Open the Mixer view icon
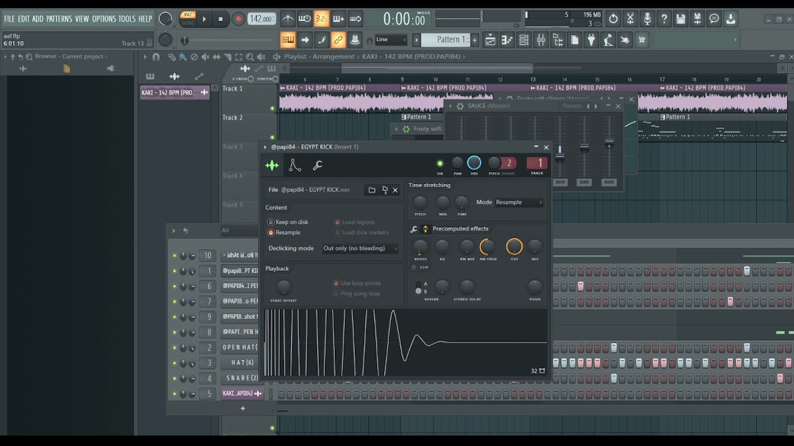Image resolution: width=794 pixels, height=446 pixels. 541,40
